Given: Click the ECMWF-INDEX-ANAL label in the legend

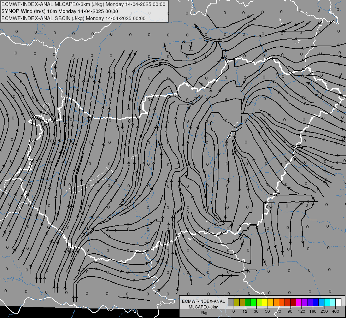Looking at the screenshot, I should pyautogui.click(x=204, y=301).
